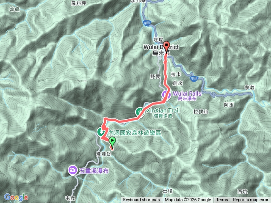
Task: Click the XinXian Trail label text
Action: [x=163, y=110]
